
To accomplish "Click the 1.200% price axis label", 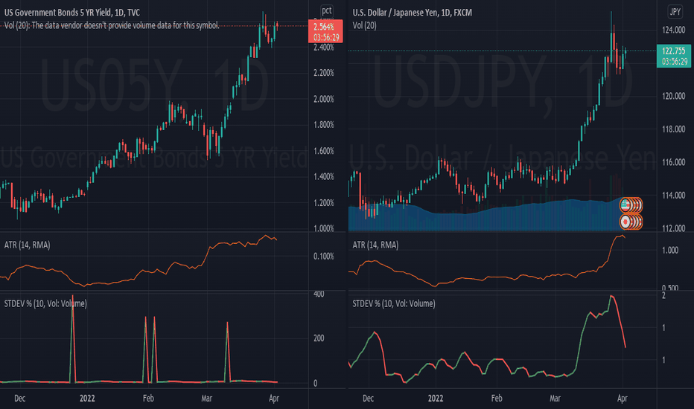I will click(323, 203).
